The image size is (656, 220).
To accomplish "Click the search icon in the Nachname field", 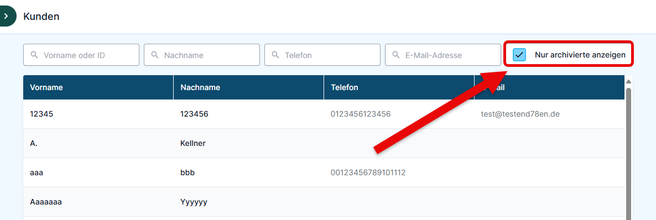I will click(x=155, y=55).
